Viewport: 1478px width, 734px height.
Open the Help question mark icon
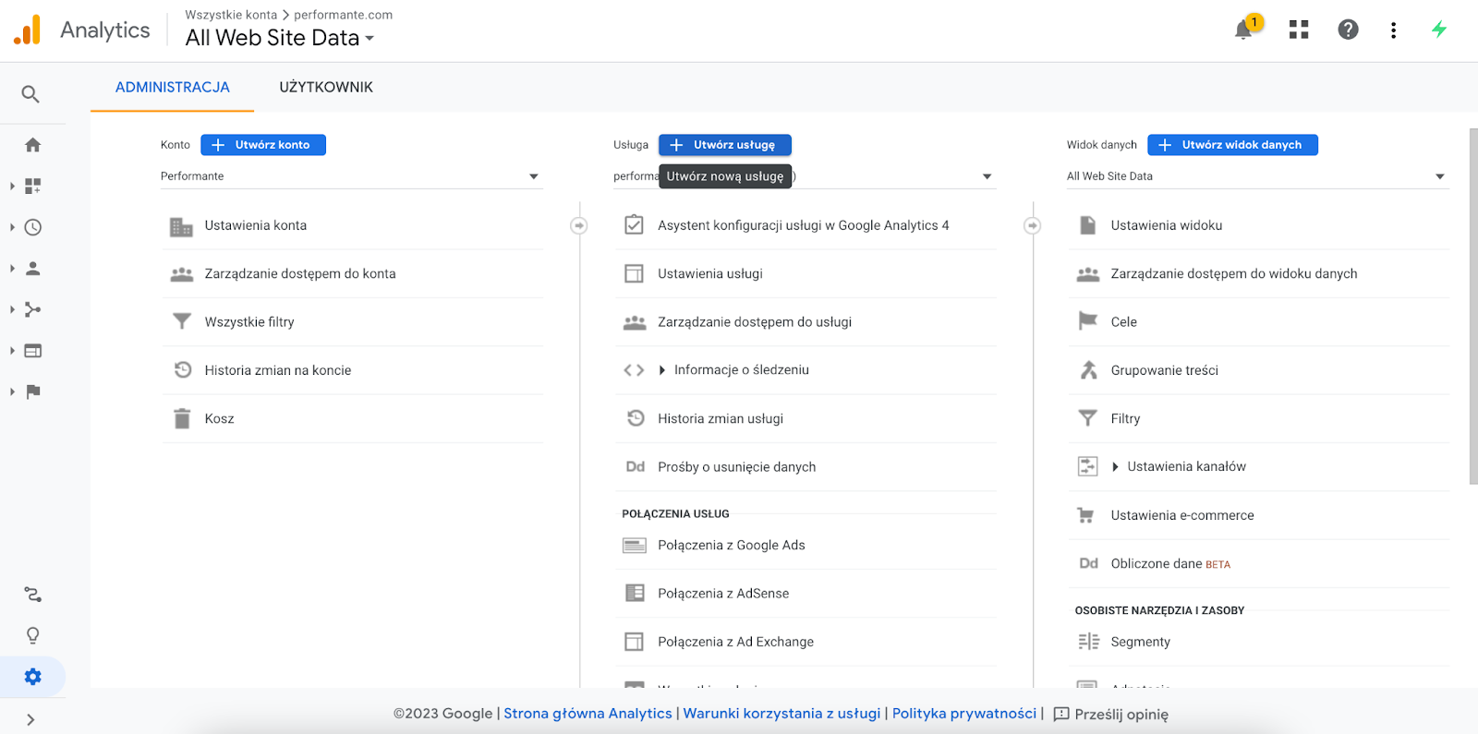1348,30
